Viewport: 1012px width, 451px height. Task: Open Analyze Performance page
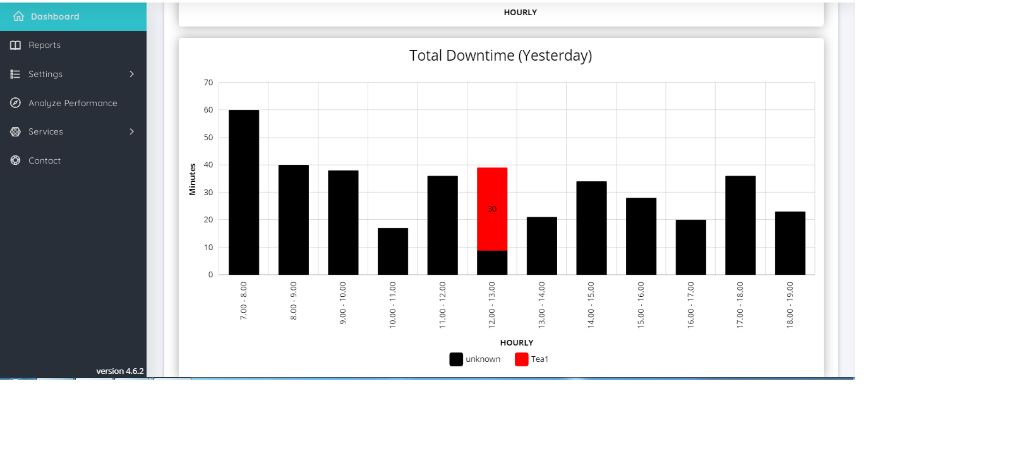pos(73,103)
